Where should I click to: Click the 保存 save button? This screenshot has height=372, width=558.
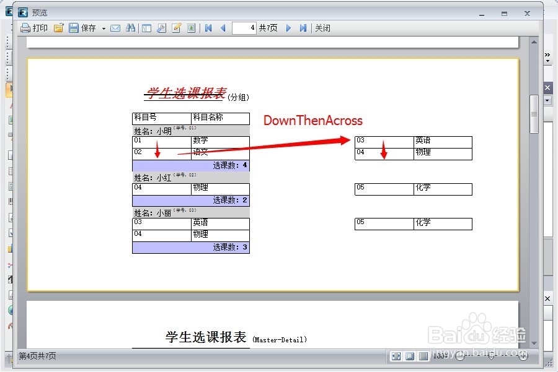(82, 28)
